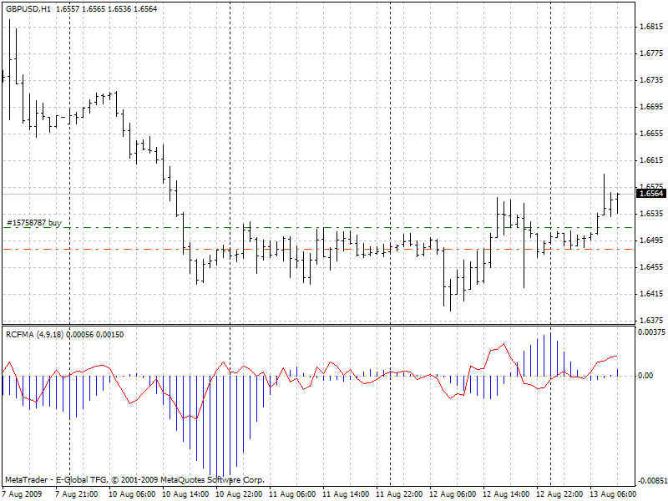Click the 11 Aug 22:00 time label

click(x=399, y=493)
